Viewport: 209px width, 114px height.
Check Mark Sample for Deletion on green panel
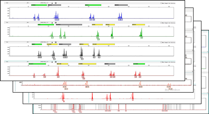point(161,23)
